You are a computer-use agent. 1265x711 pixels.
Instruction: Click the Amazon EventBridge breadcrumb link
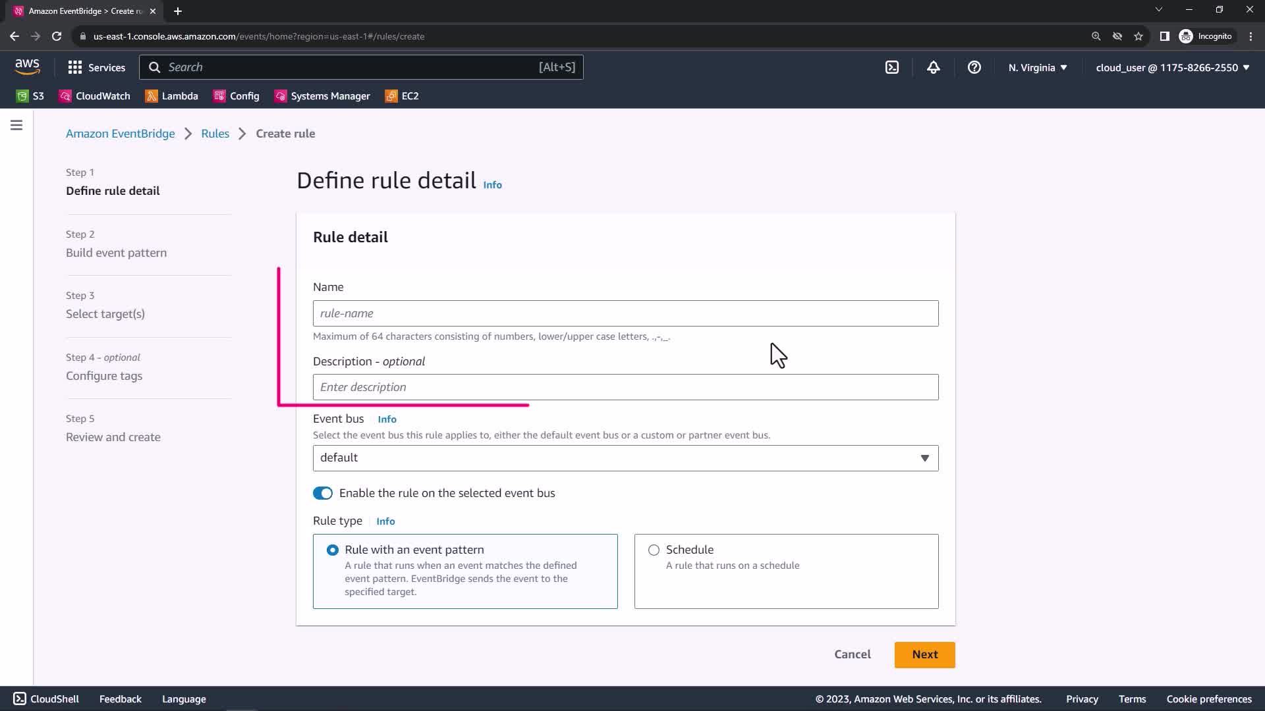pos(120,134)
